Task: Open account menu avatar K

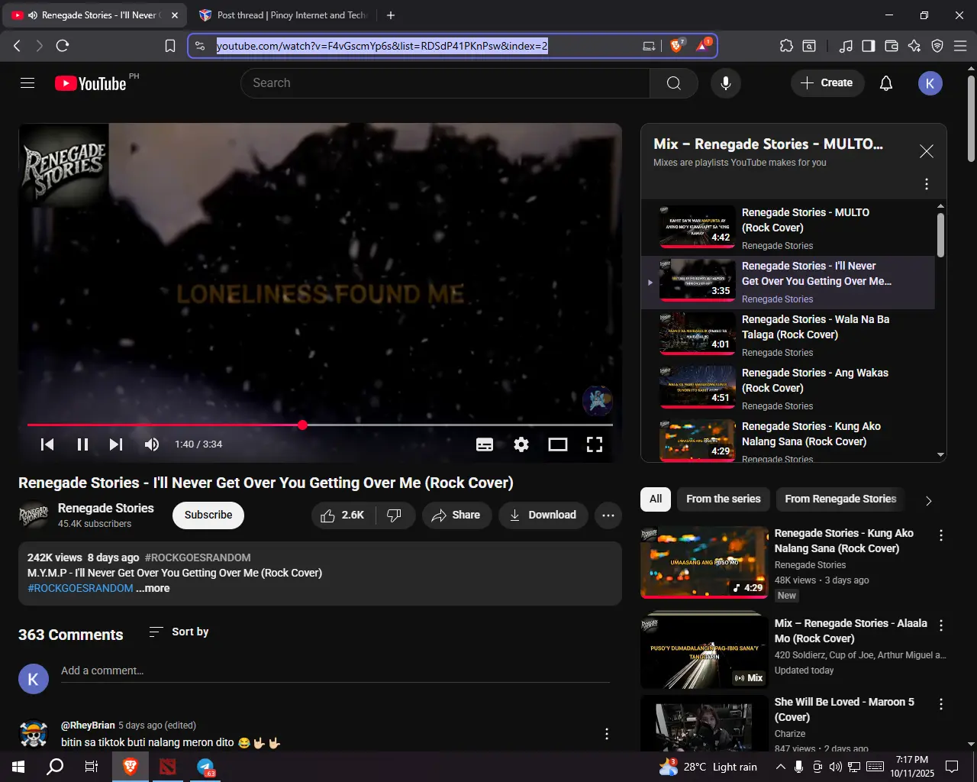Action: coord(930,83)
